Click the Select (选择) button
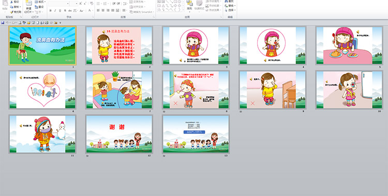This screenshot has width=388, height=196. coord(230,10)
